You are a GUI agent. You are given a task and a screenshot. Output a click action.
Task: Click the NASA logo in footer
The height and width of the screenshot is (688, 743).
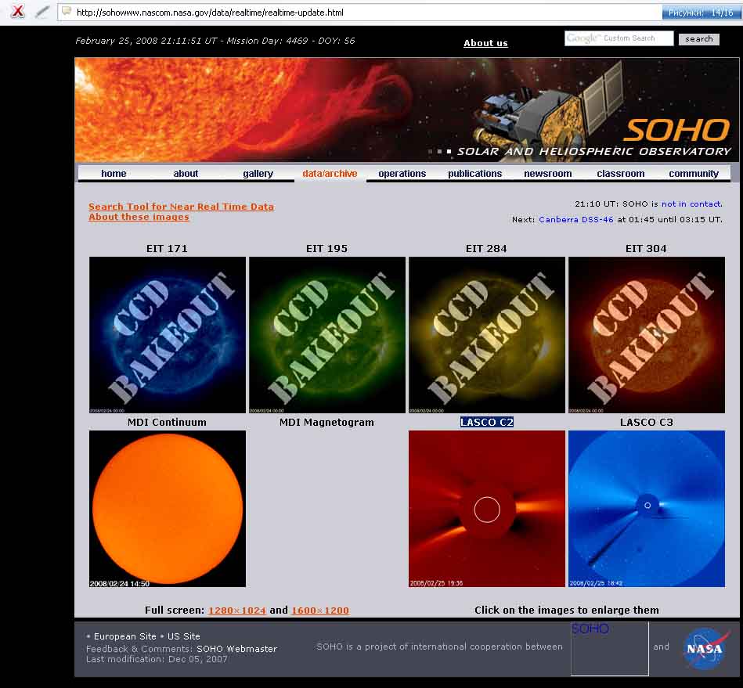click(x=705, y=648)
